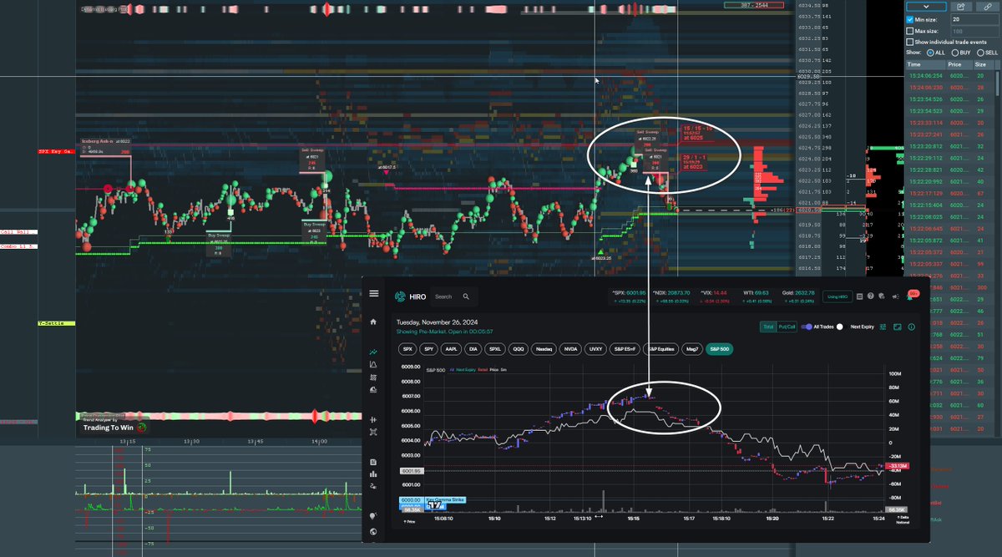Select the SPX ticker tab
The image size is (1002, 557).
[x=408, y=349]
